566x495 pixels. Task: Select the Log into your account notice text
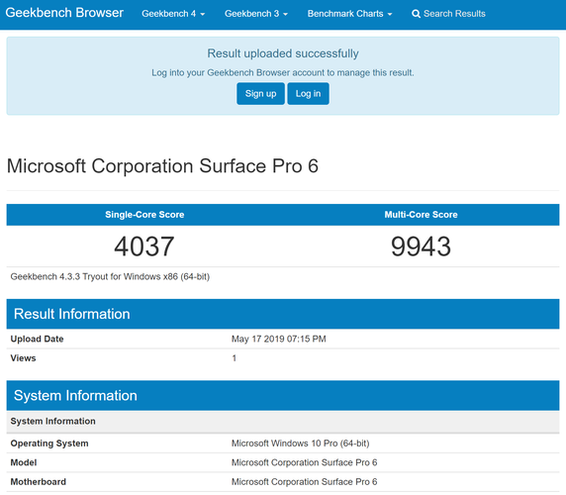pos(283,72)
